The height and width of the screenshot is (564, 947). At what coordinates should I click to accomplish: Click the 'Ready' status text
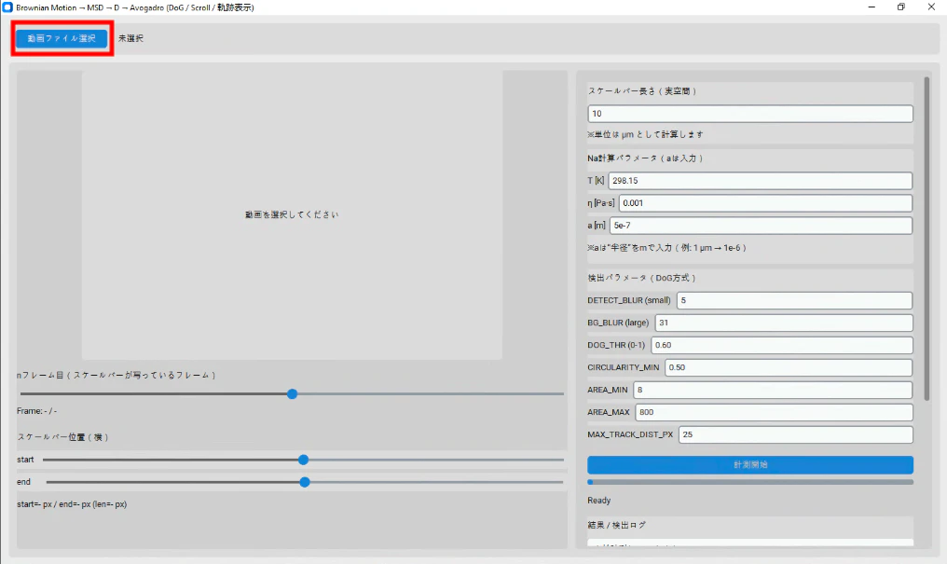point(599,500)
